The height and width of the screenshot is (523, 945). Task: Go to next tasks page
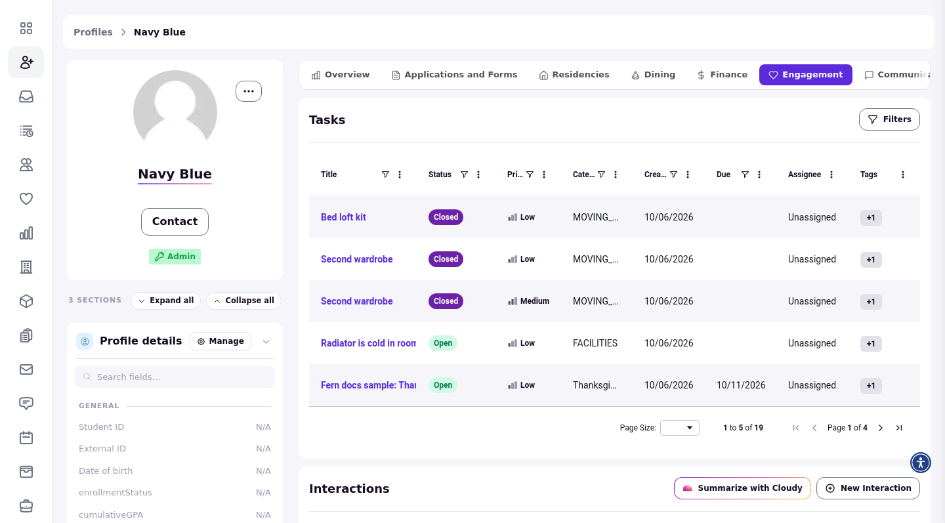coord(881,428)
